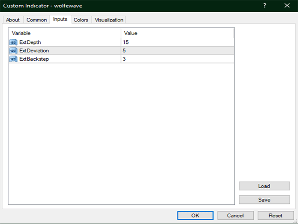Switch to the About tab
This screenshot has height=224, width=298.
click(13, 20)
